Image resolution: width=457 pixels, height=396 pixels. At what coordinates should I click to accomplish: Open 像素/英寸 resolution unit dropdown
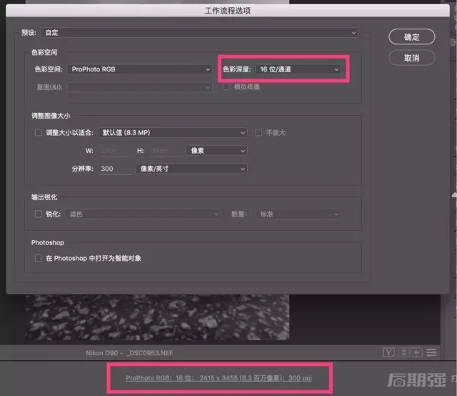(191, 169)
